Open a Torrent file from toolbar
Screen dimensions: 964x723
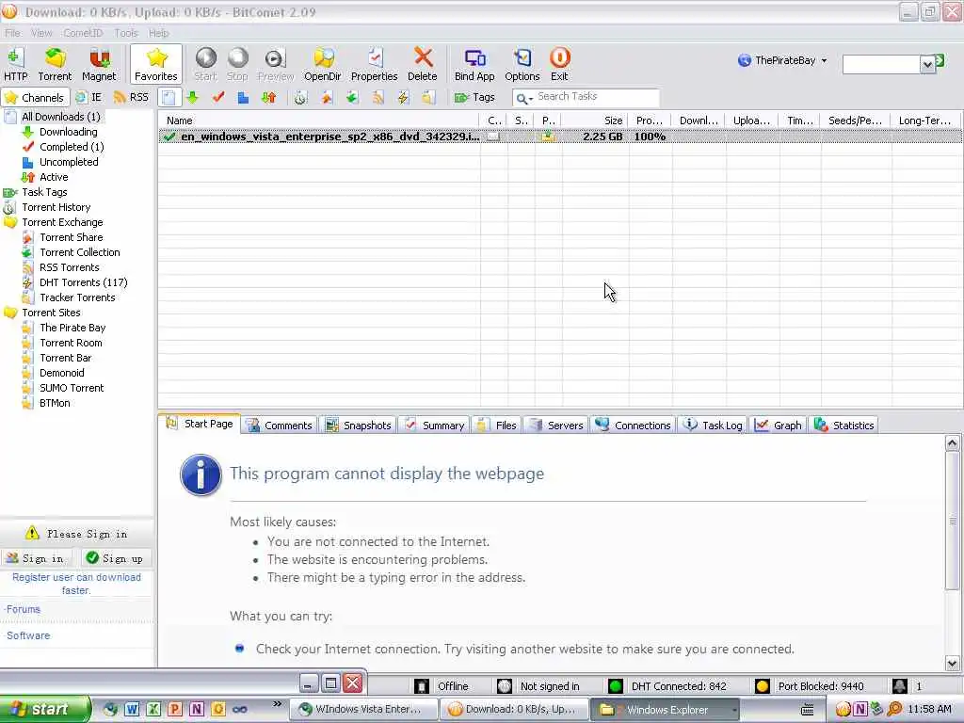[55, 64]
